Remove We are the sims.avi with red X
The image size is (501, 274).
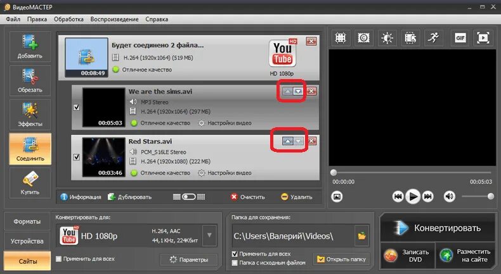pyautogui.click(x=311, y=91)
